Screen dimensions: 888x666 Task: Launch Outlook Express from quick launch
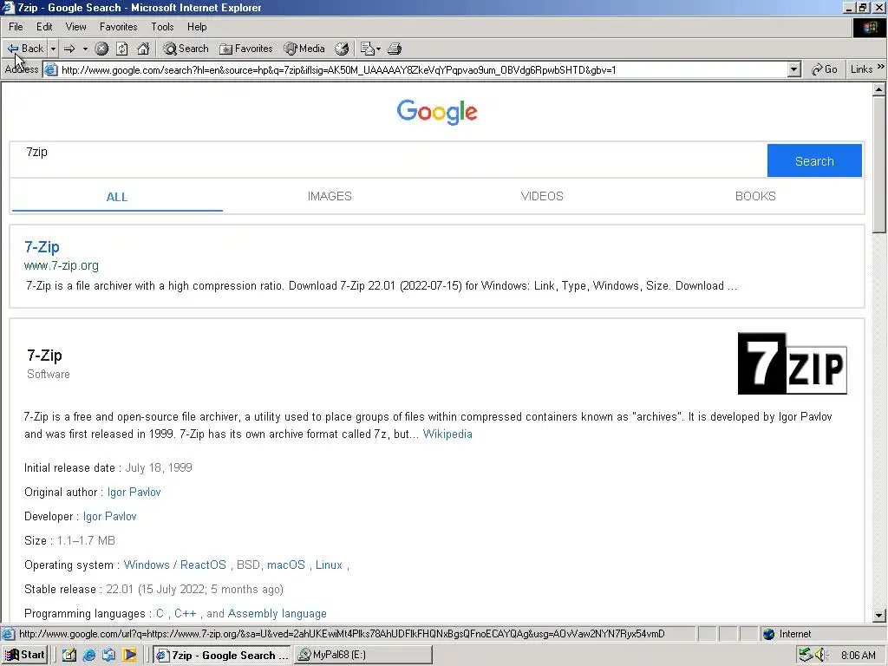[108, 656]
